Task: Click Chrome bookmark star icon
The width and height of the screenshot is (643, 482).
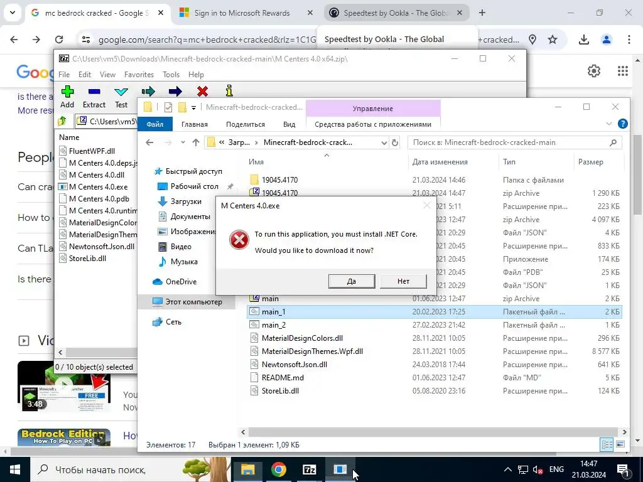Action: (x=553, y=40)
